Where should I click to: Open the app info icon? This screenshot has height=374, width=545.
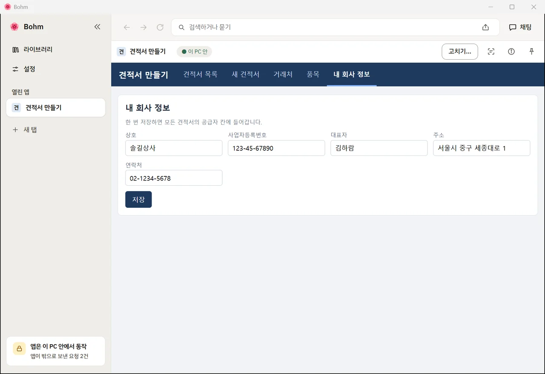[x=511, y=52]
